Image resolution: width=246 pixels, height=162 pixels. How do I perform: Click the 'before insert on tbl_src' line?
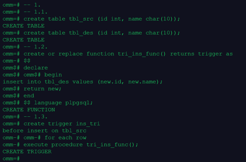[x=44, y=131]
